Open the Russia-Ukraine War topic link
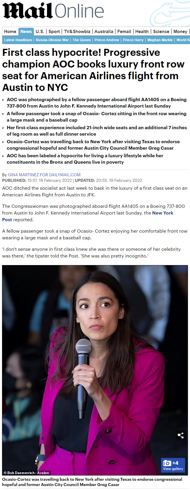Viewport: 190px width, 491px height. point(52,40)
